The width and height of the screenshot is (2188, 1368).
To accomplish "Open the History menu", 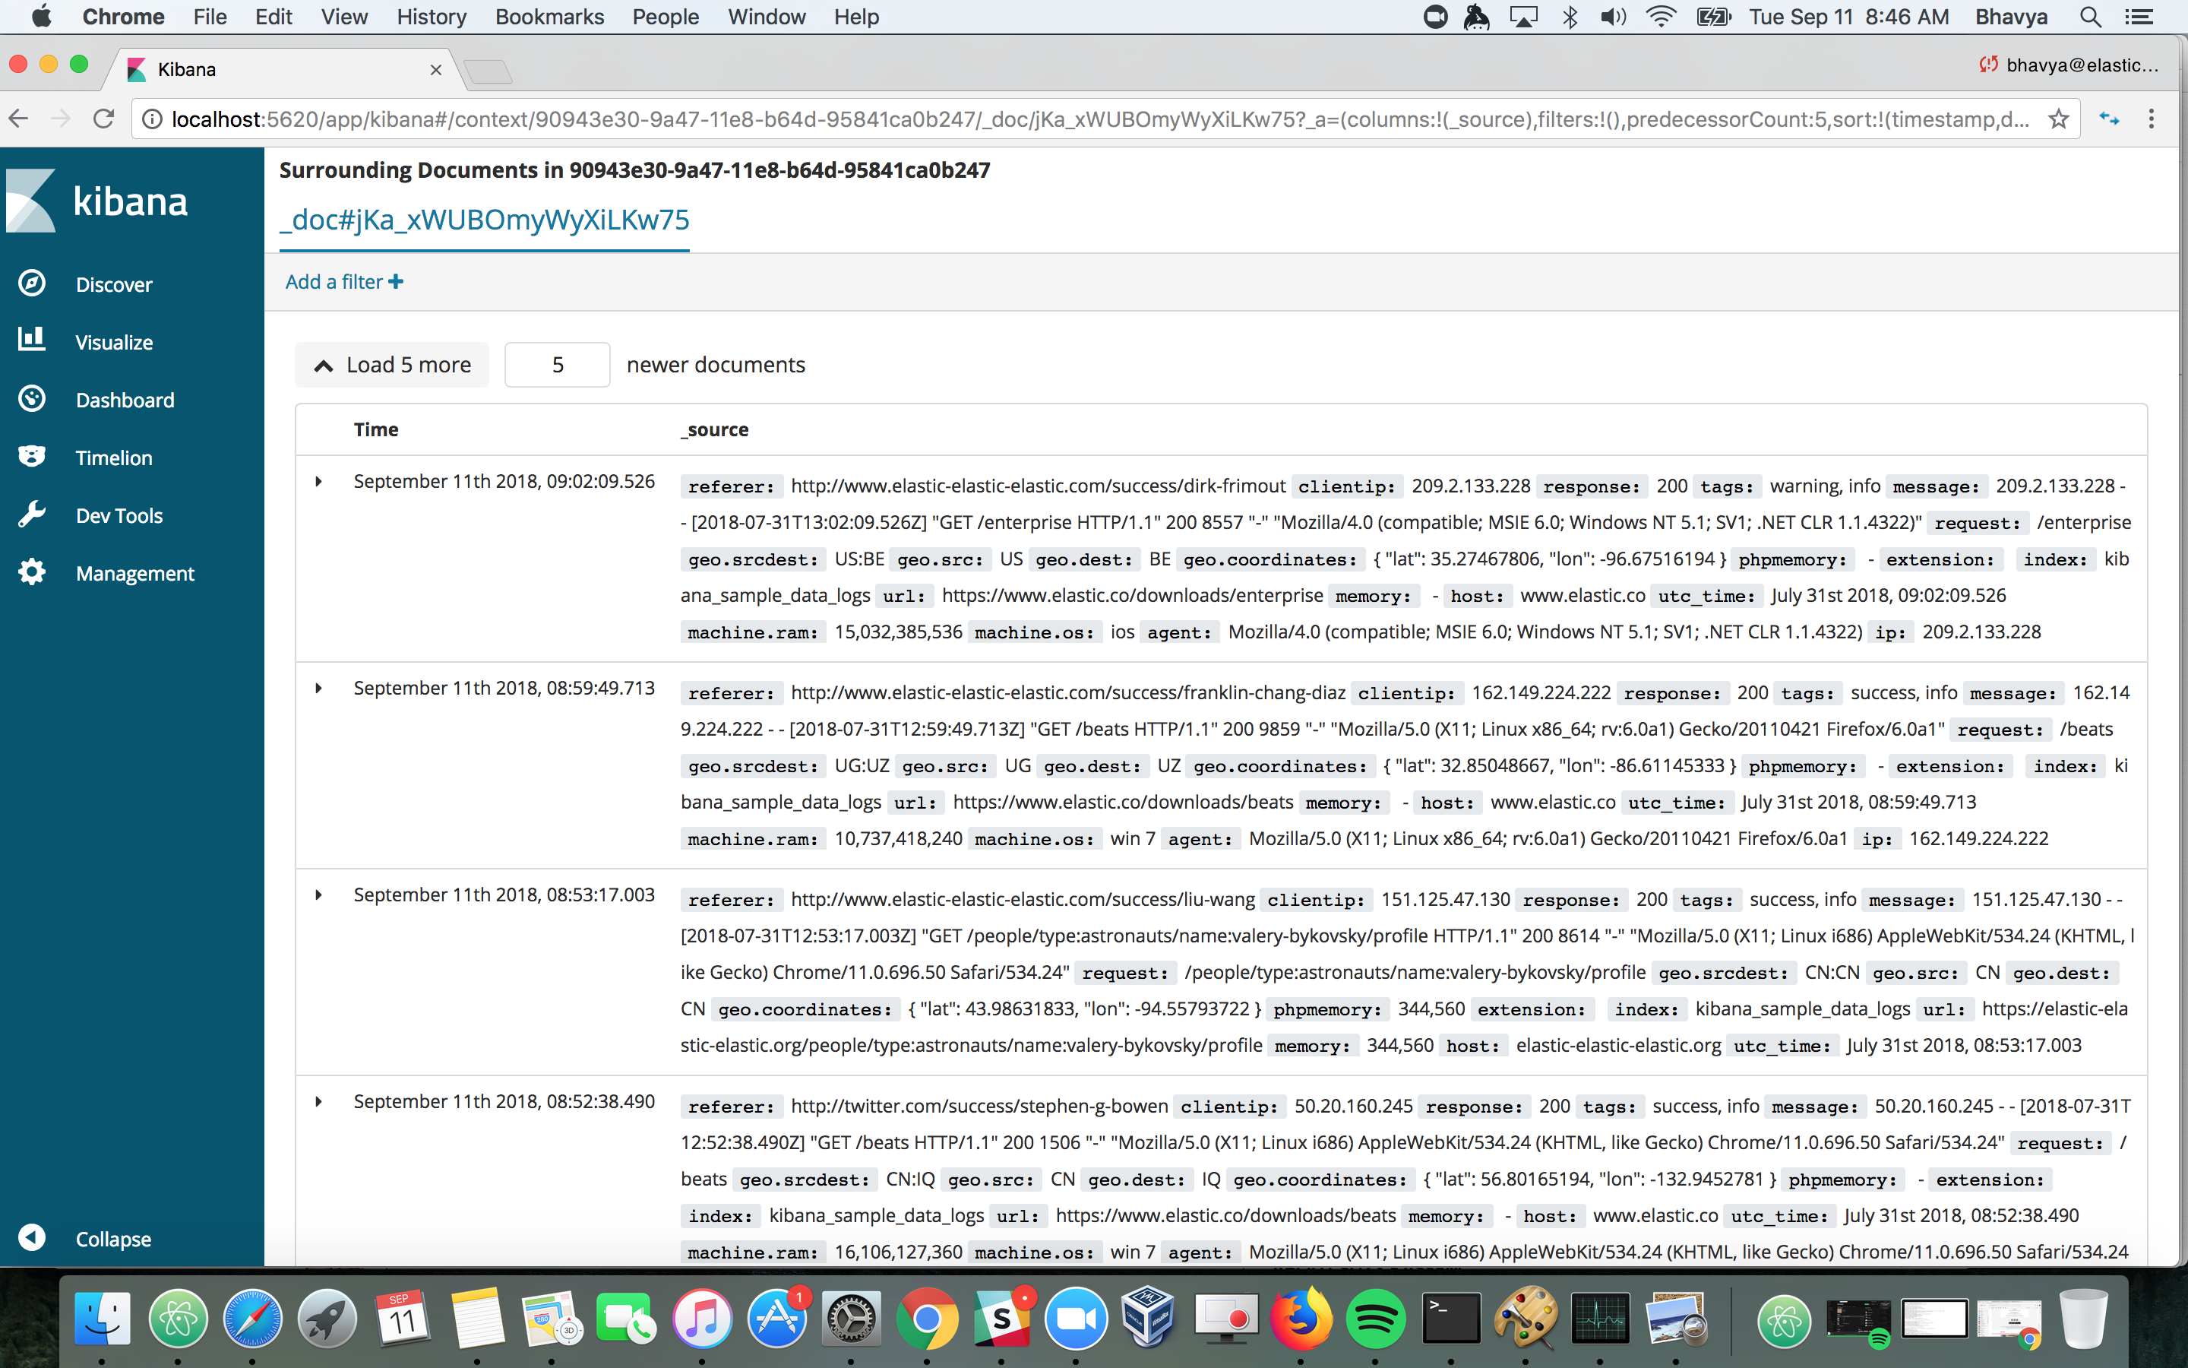I will [432, 16].
